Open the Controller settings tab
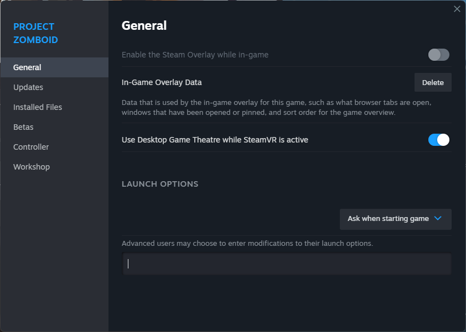The height and width of the screenshot is (332, 466). click(31, 147)
